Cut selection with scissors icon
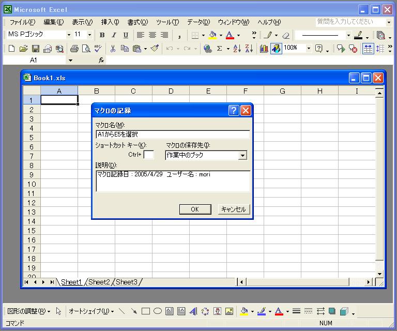Screen dimensions: 397x331 (x=113, y=49)
